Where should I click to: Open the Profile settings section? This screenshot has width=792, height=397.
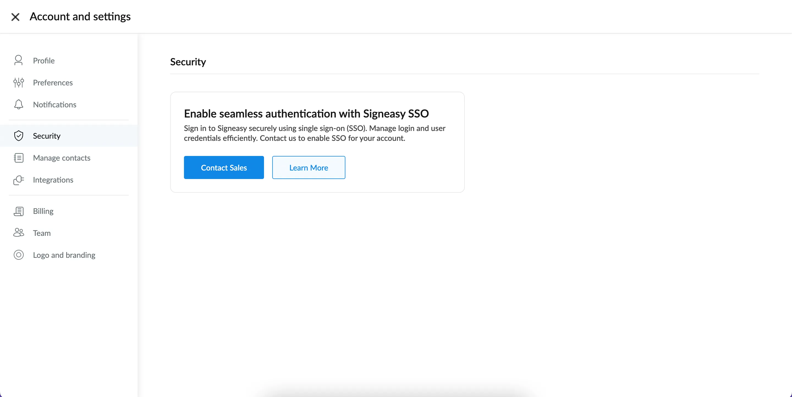(x=43, y=60)
